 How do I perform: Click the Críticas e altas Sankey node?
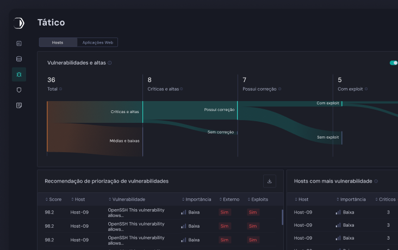(x=142, y=112)
